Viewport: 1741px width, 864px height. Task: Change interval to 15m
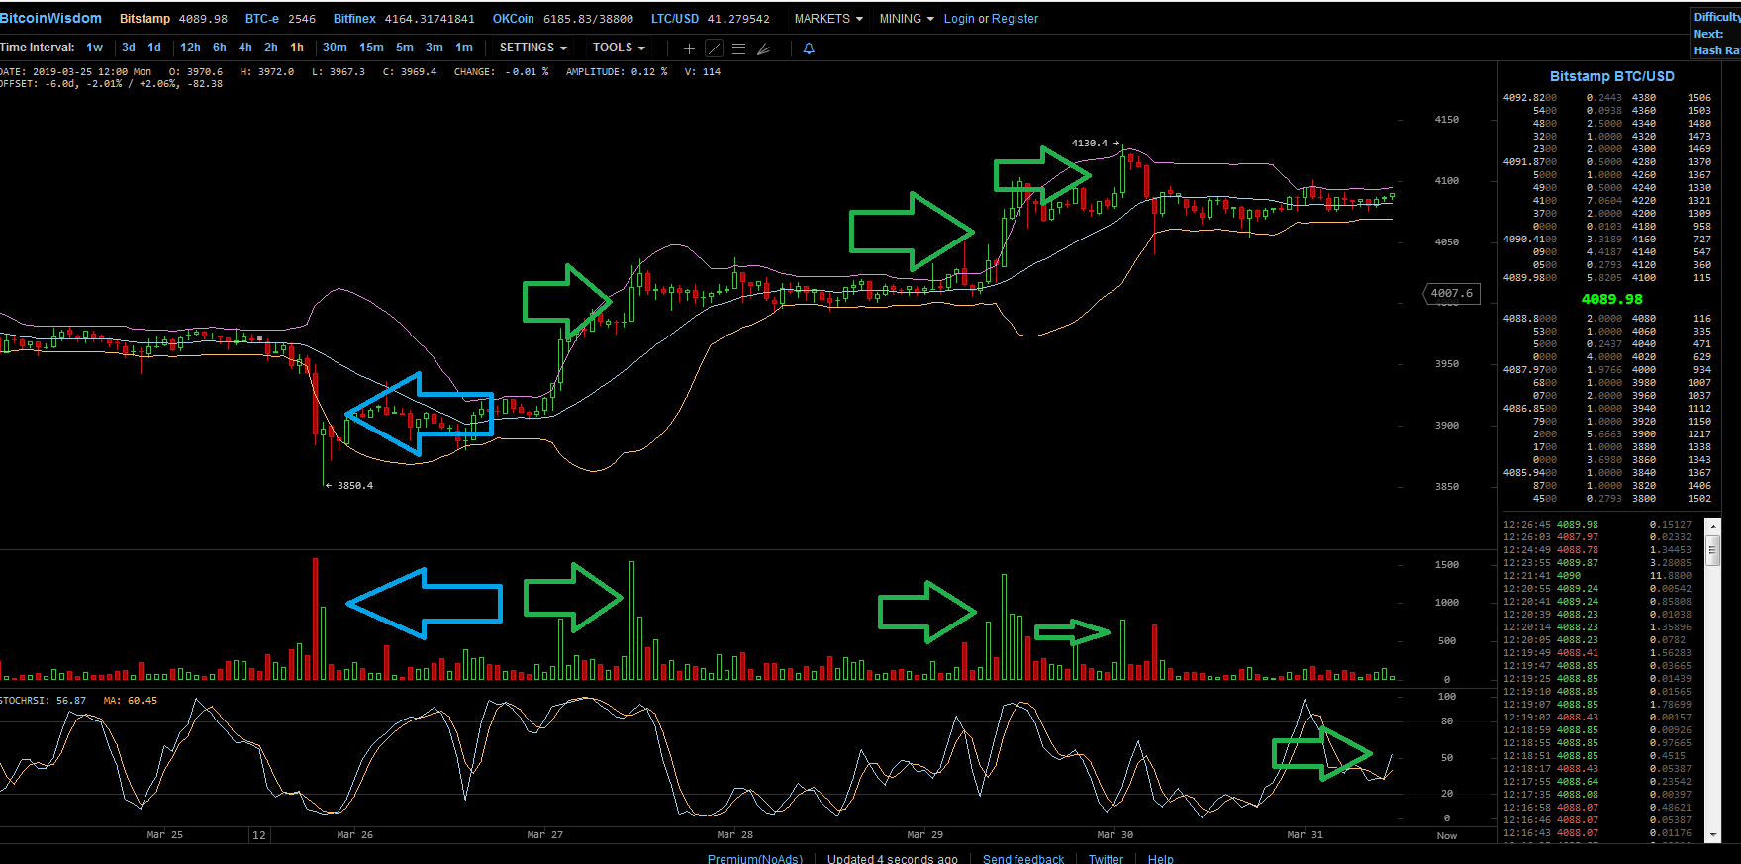pos(371,48)
